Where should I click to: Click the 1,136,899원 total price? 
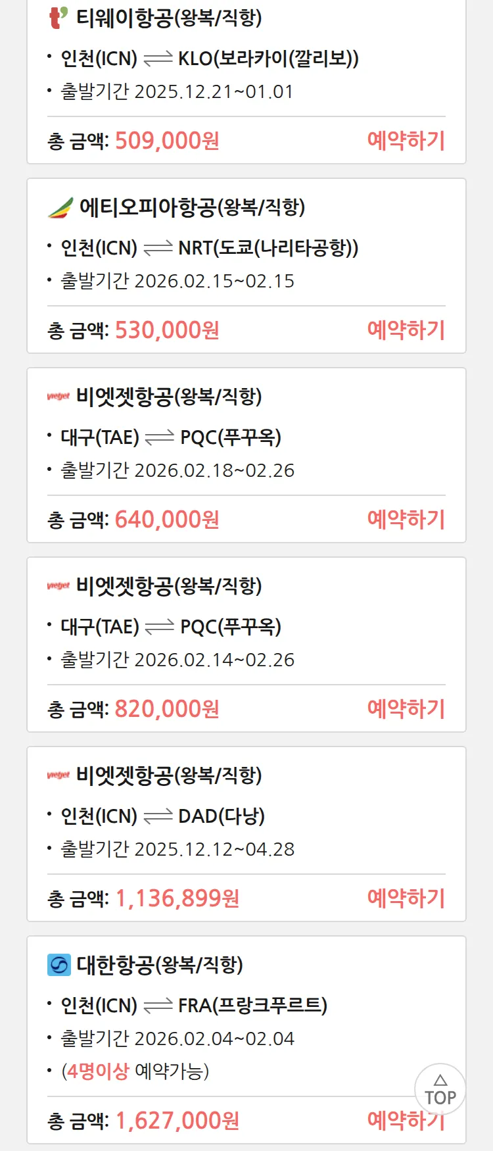coord(177,898)
